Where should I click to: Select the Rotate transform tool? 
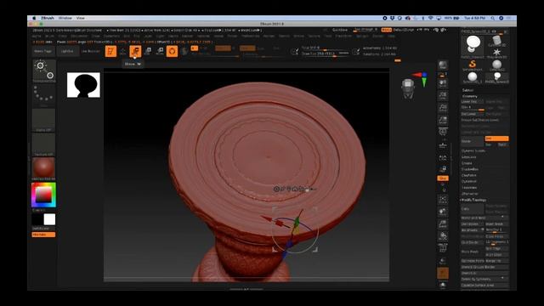pyautogui.click(x=160, y=51)
